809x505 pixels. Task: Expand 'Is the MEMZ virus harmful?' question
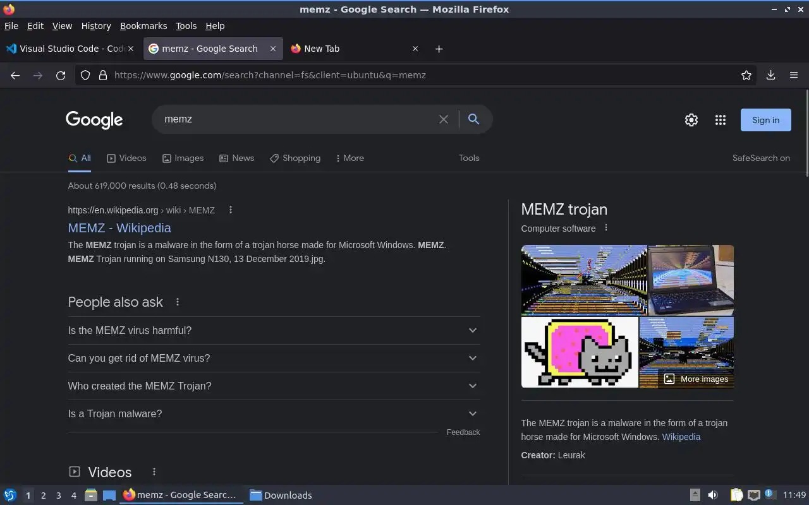click(x=274, y=330)
